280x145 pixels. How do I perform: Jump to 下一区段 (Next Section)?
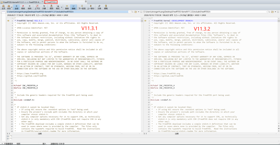[82, 7]
